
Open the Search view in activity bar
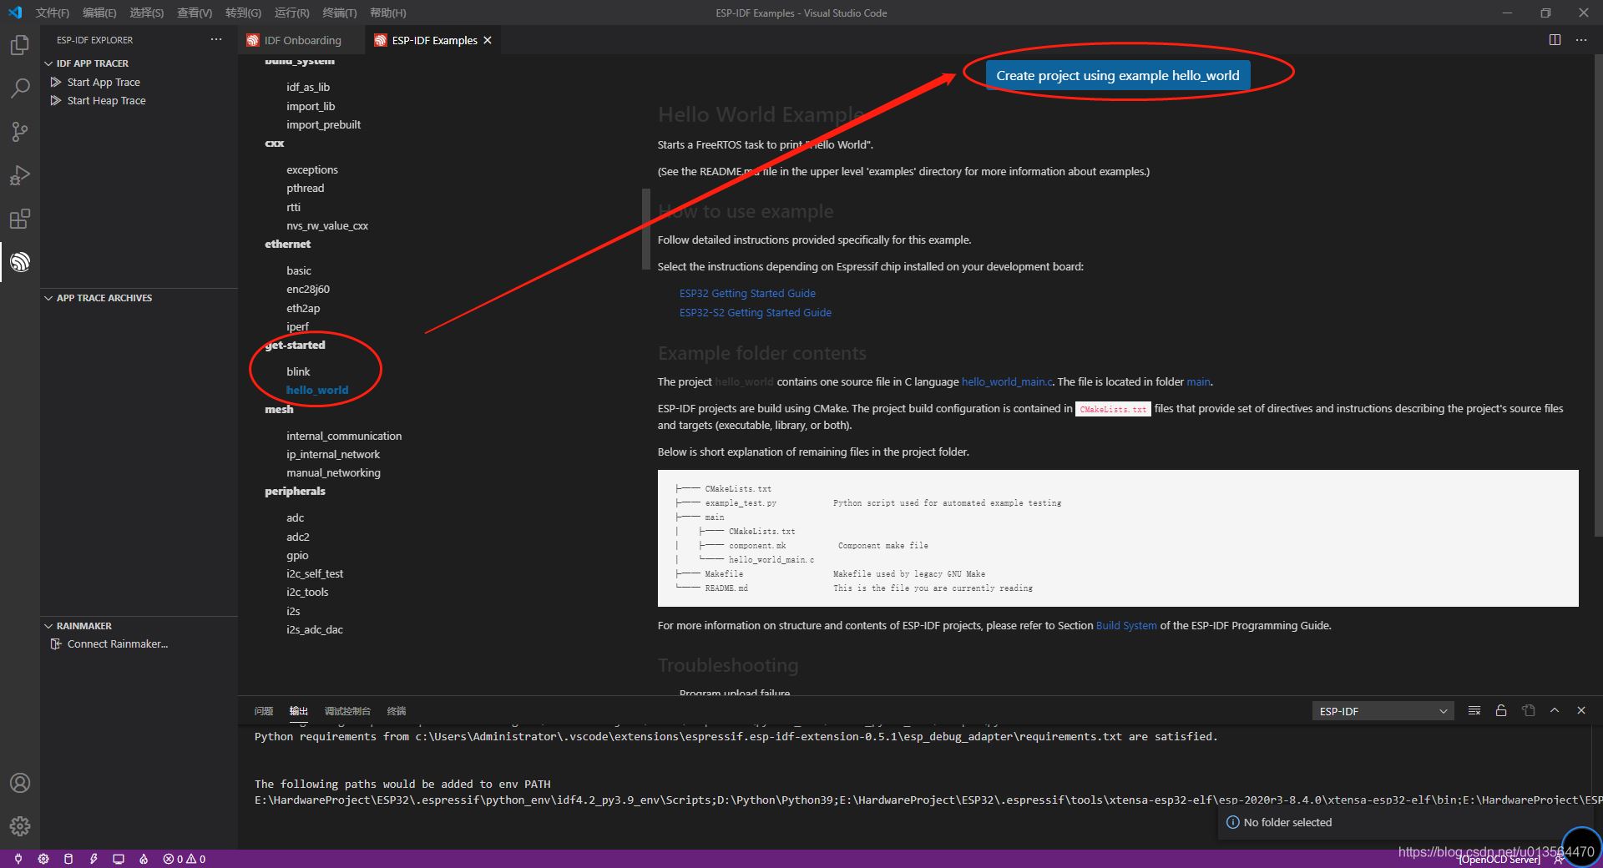(x=20, y=88)
